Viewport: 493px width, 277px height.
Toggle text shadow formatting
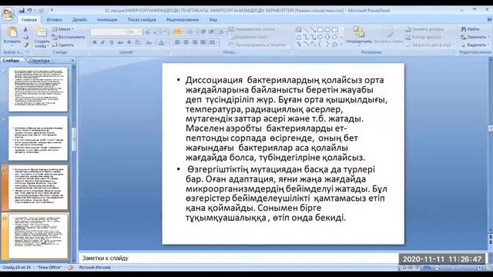coord(129,42)
